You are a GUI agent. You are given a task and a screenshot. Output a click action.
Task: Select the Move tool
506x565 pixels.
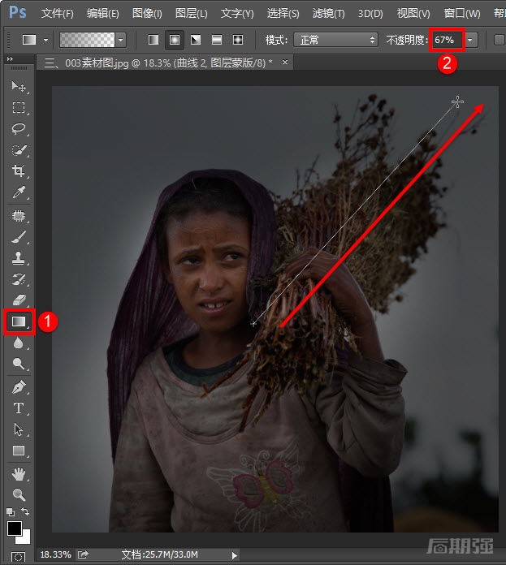point(19,87)
